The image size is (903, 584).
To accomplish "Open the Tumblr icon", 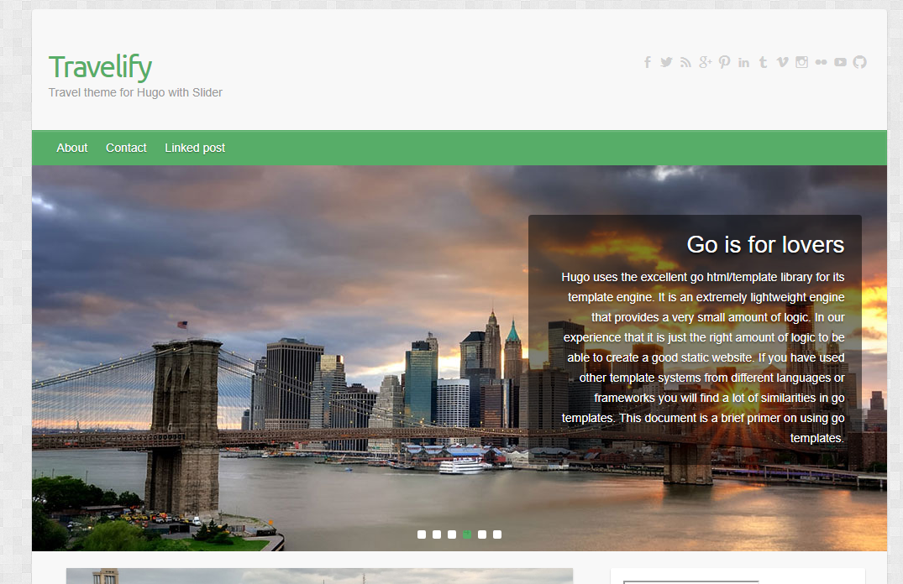I will point(763,62).
